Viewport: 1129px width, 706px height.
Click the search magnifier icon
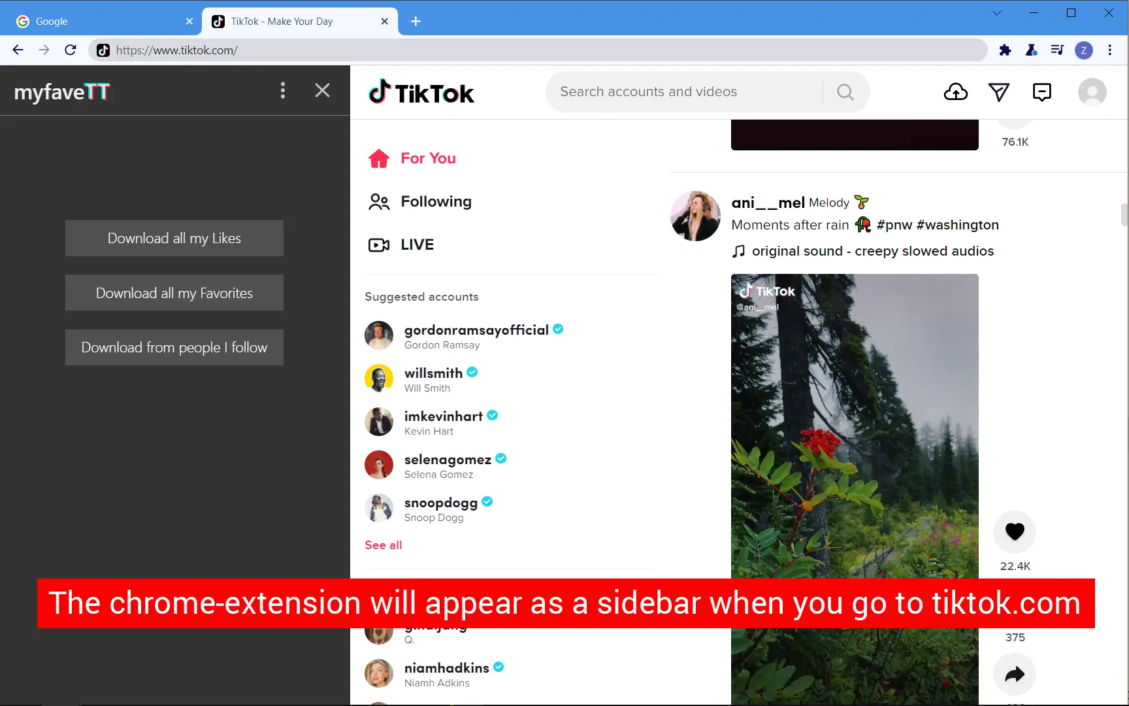tap(845, 92)
